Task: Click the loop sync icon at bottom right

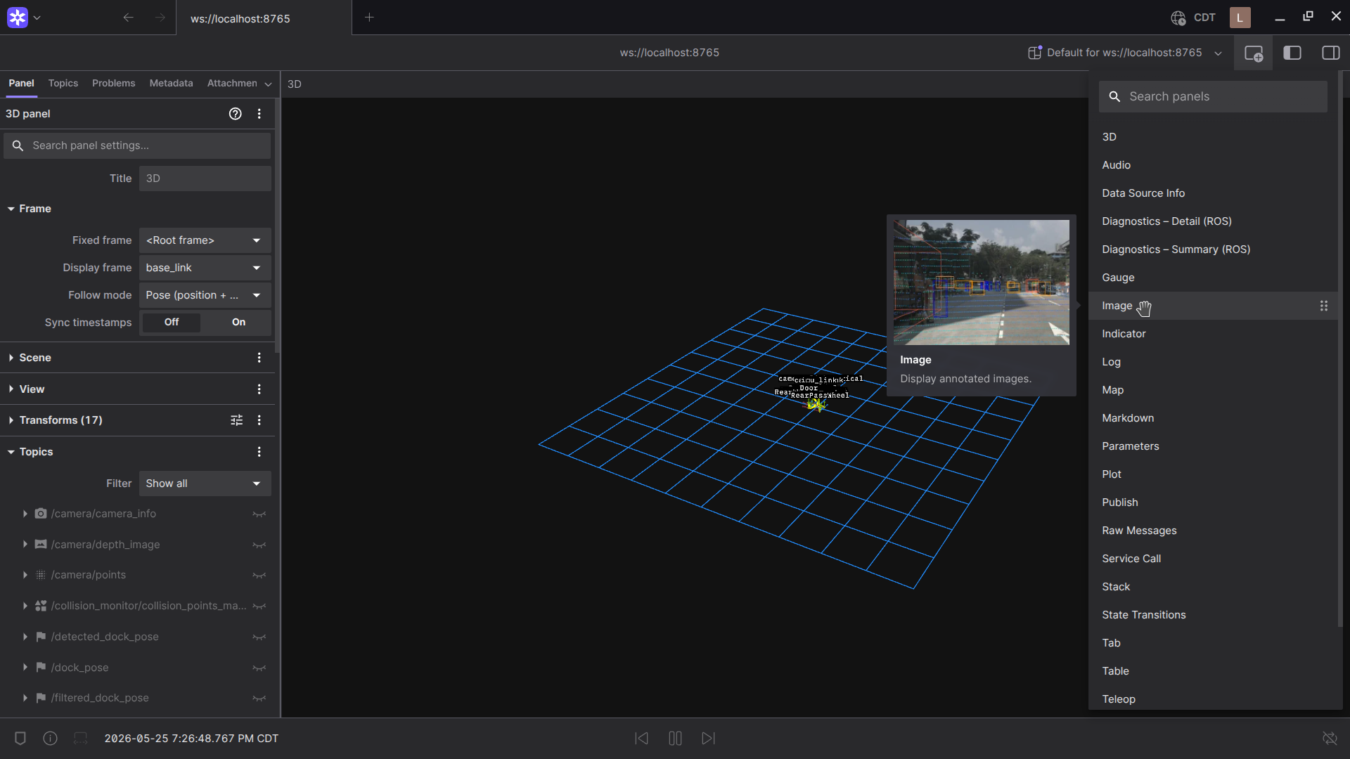Action: click(1330, 738)
